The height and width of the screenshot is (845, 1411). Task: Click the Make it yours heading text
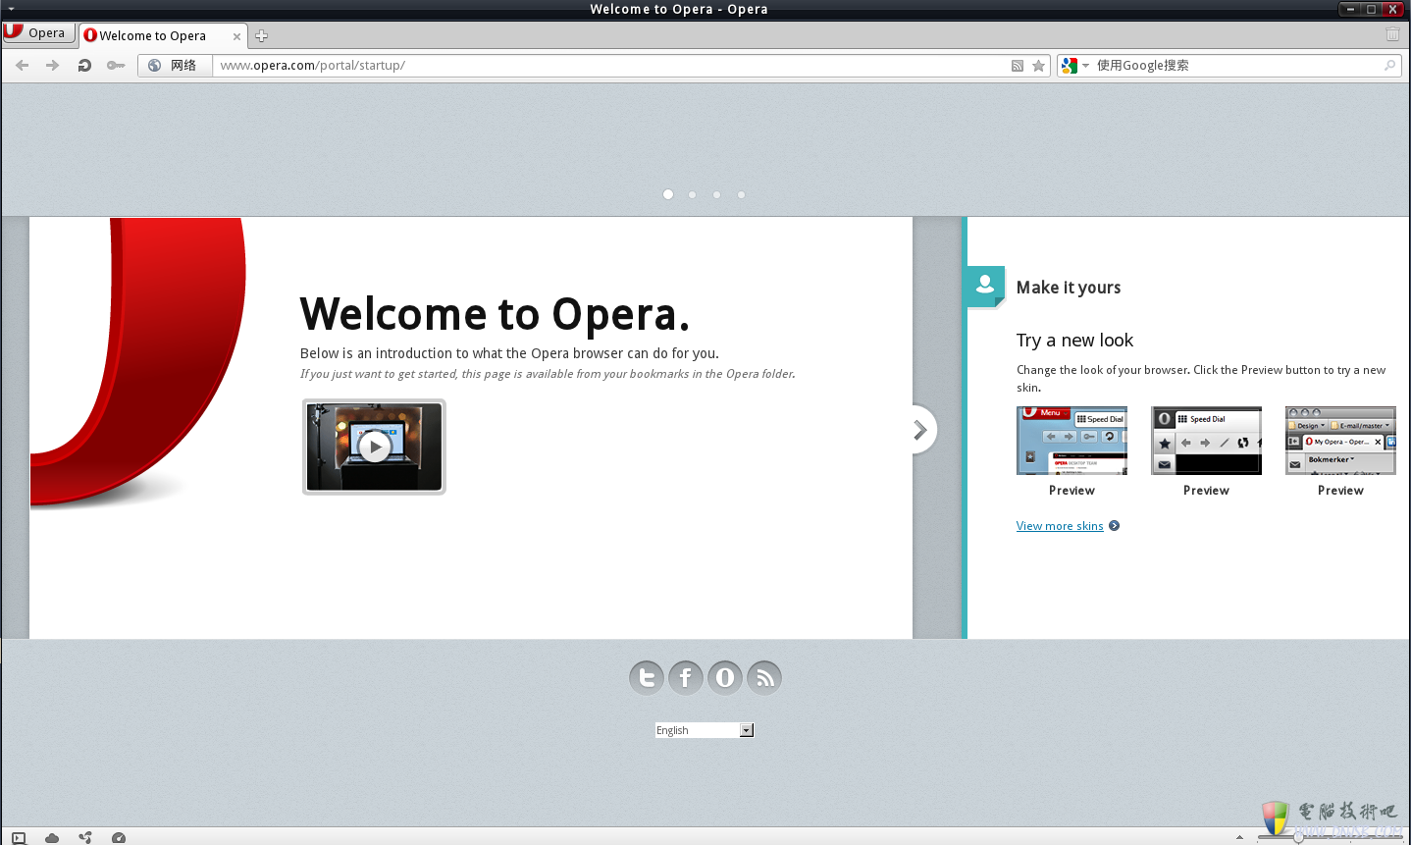(1069, 288)
